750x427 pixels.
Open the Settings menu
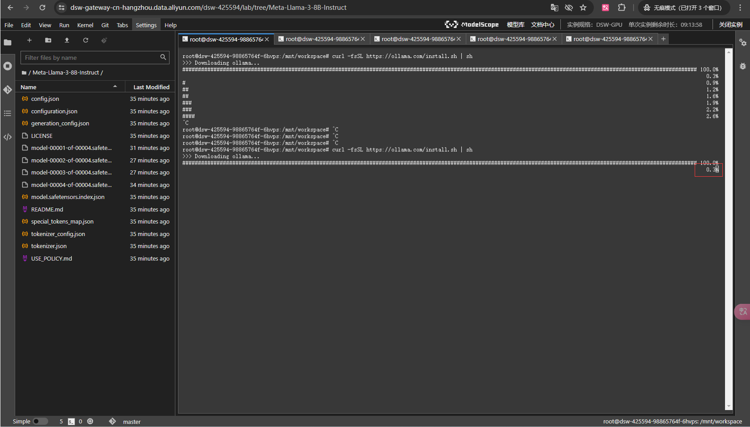point(146,25)
